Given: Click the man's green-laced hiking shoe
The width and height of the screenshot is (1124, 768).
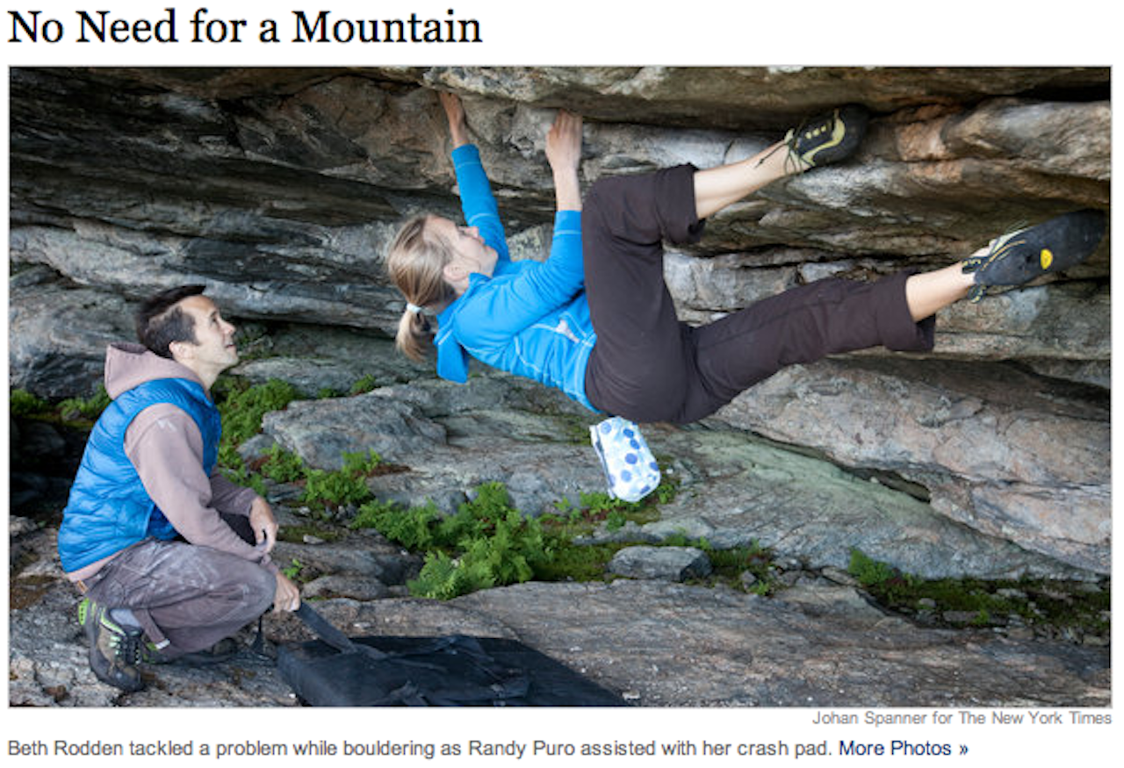Looking at the screenshot, I should pos(112,645).
